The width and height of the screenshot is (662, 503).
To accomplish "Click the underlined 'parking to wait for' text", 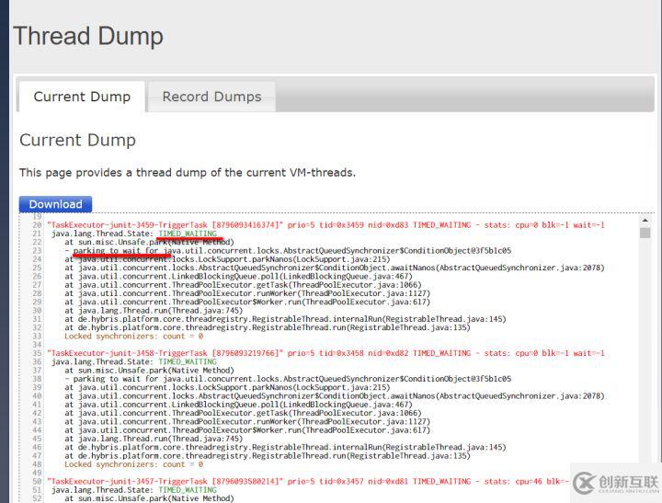I will tap(116, 250).
